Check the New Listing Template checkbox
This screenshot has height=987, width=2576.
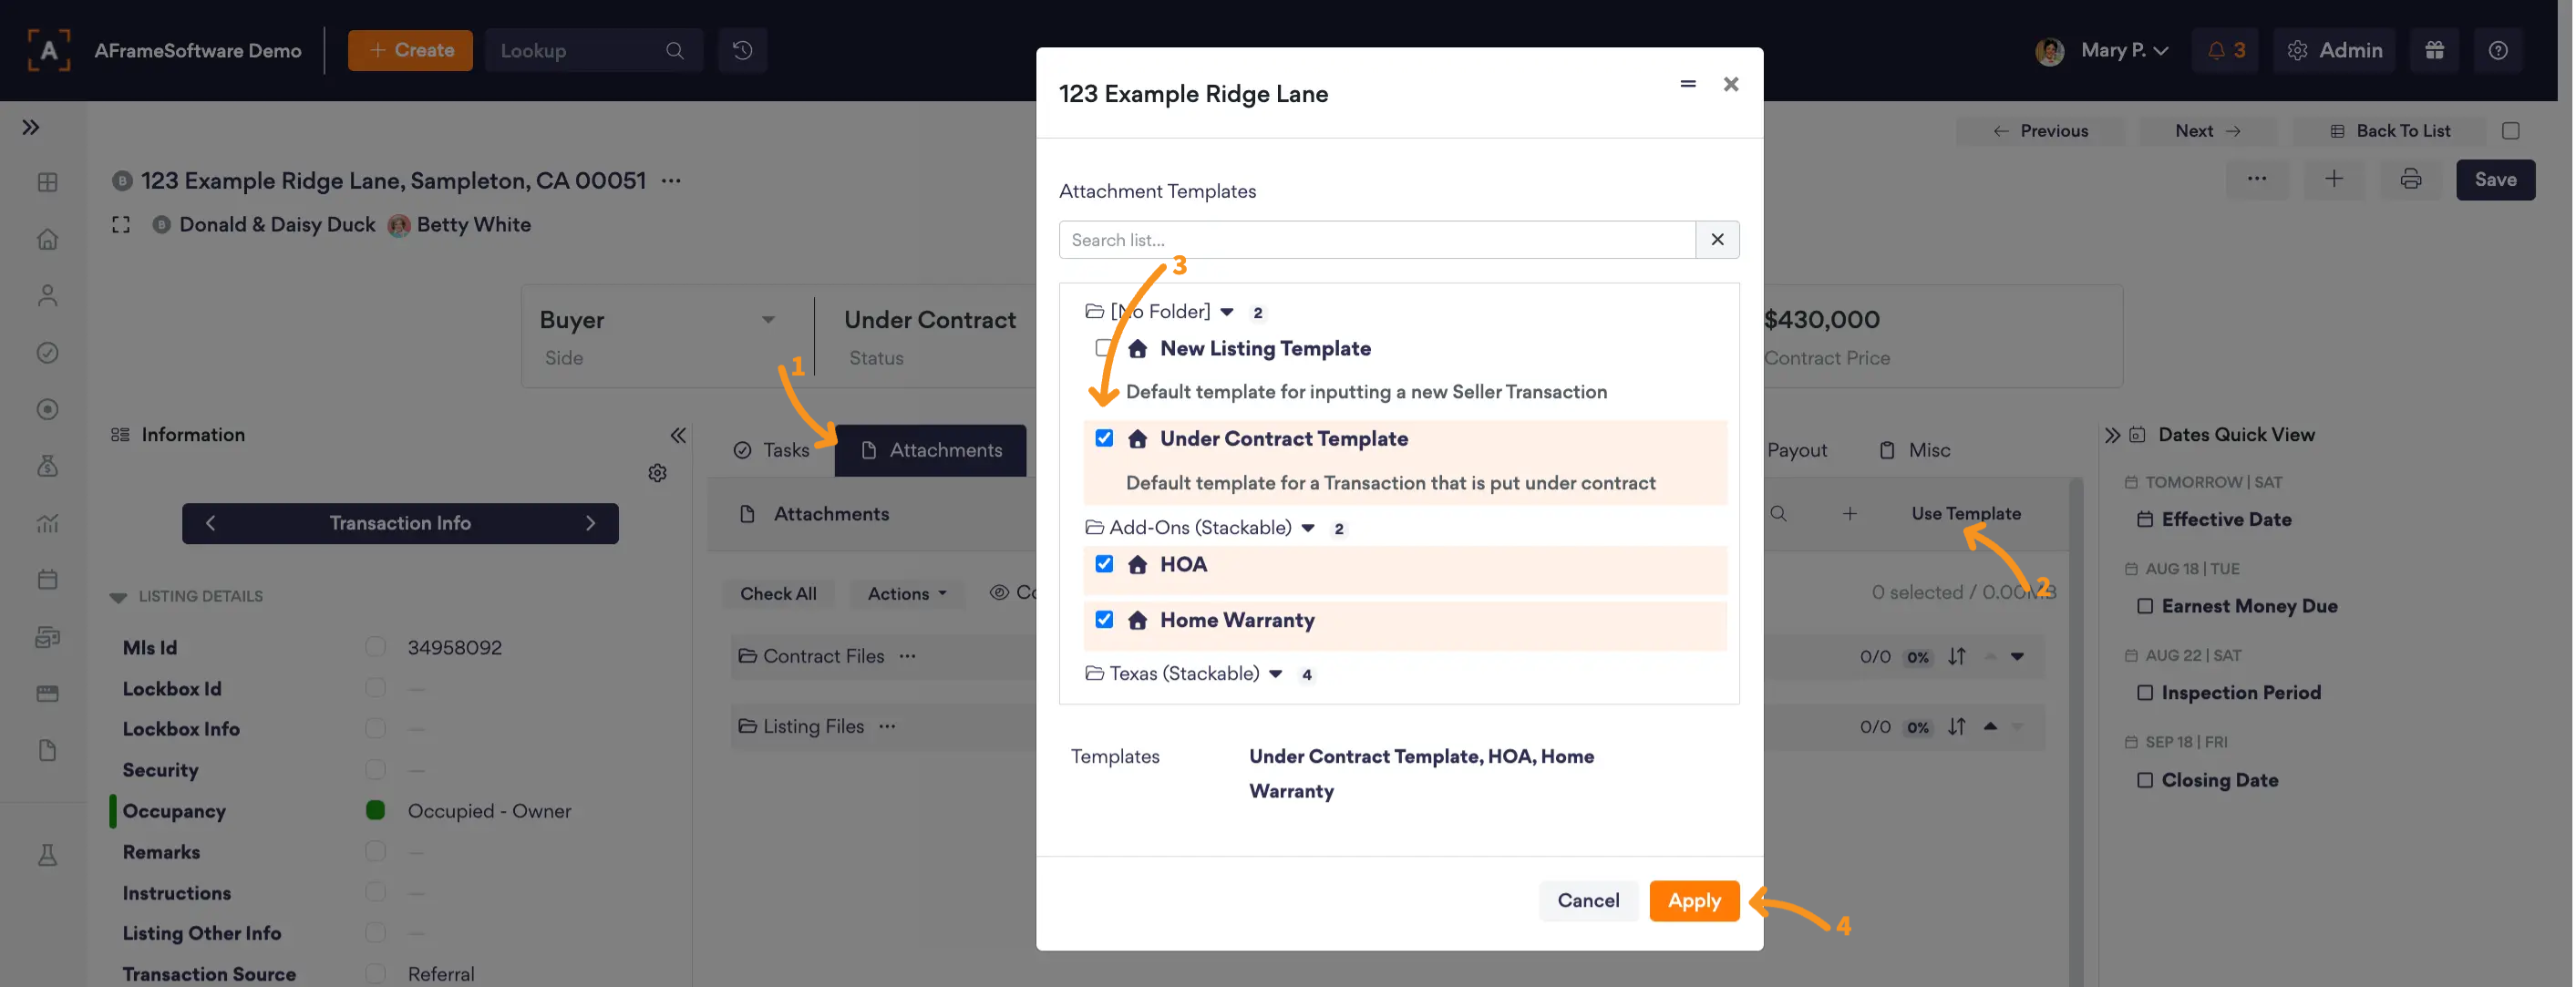pyautogui.click(x=1104, y=348)
